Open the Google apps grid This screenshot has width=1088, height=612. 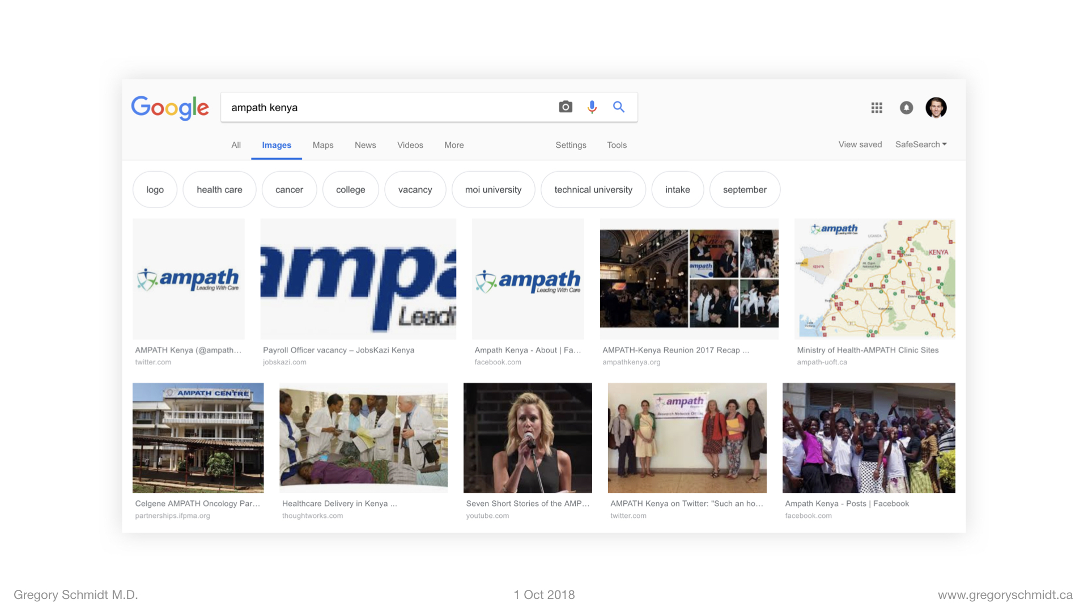point(877,108)
